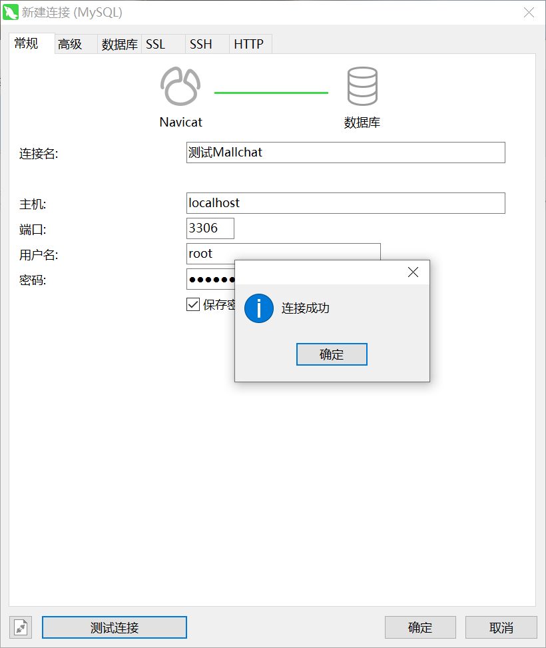Click the bottom 确定 button
The height and width of the screenshot is (648, 546).
[x=420, y=627]
